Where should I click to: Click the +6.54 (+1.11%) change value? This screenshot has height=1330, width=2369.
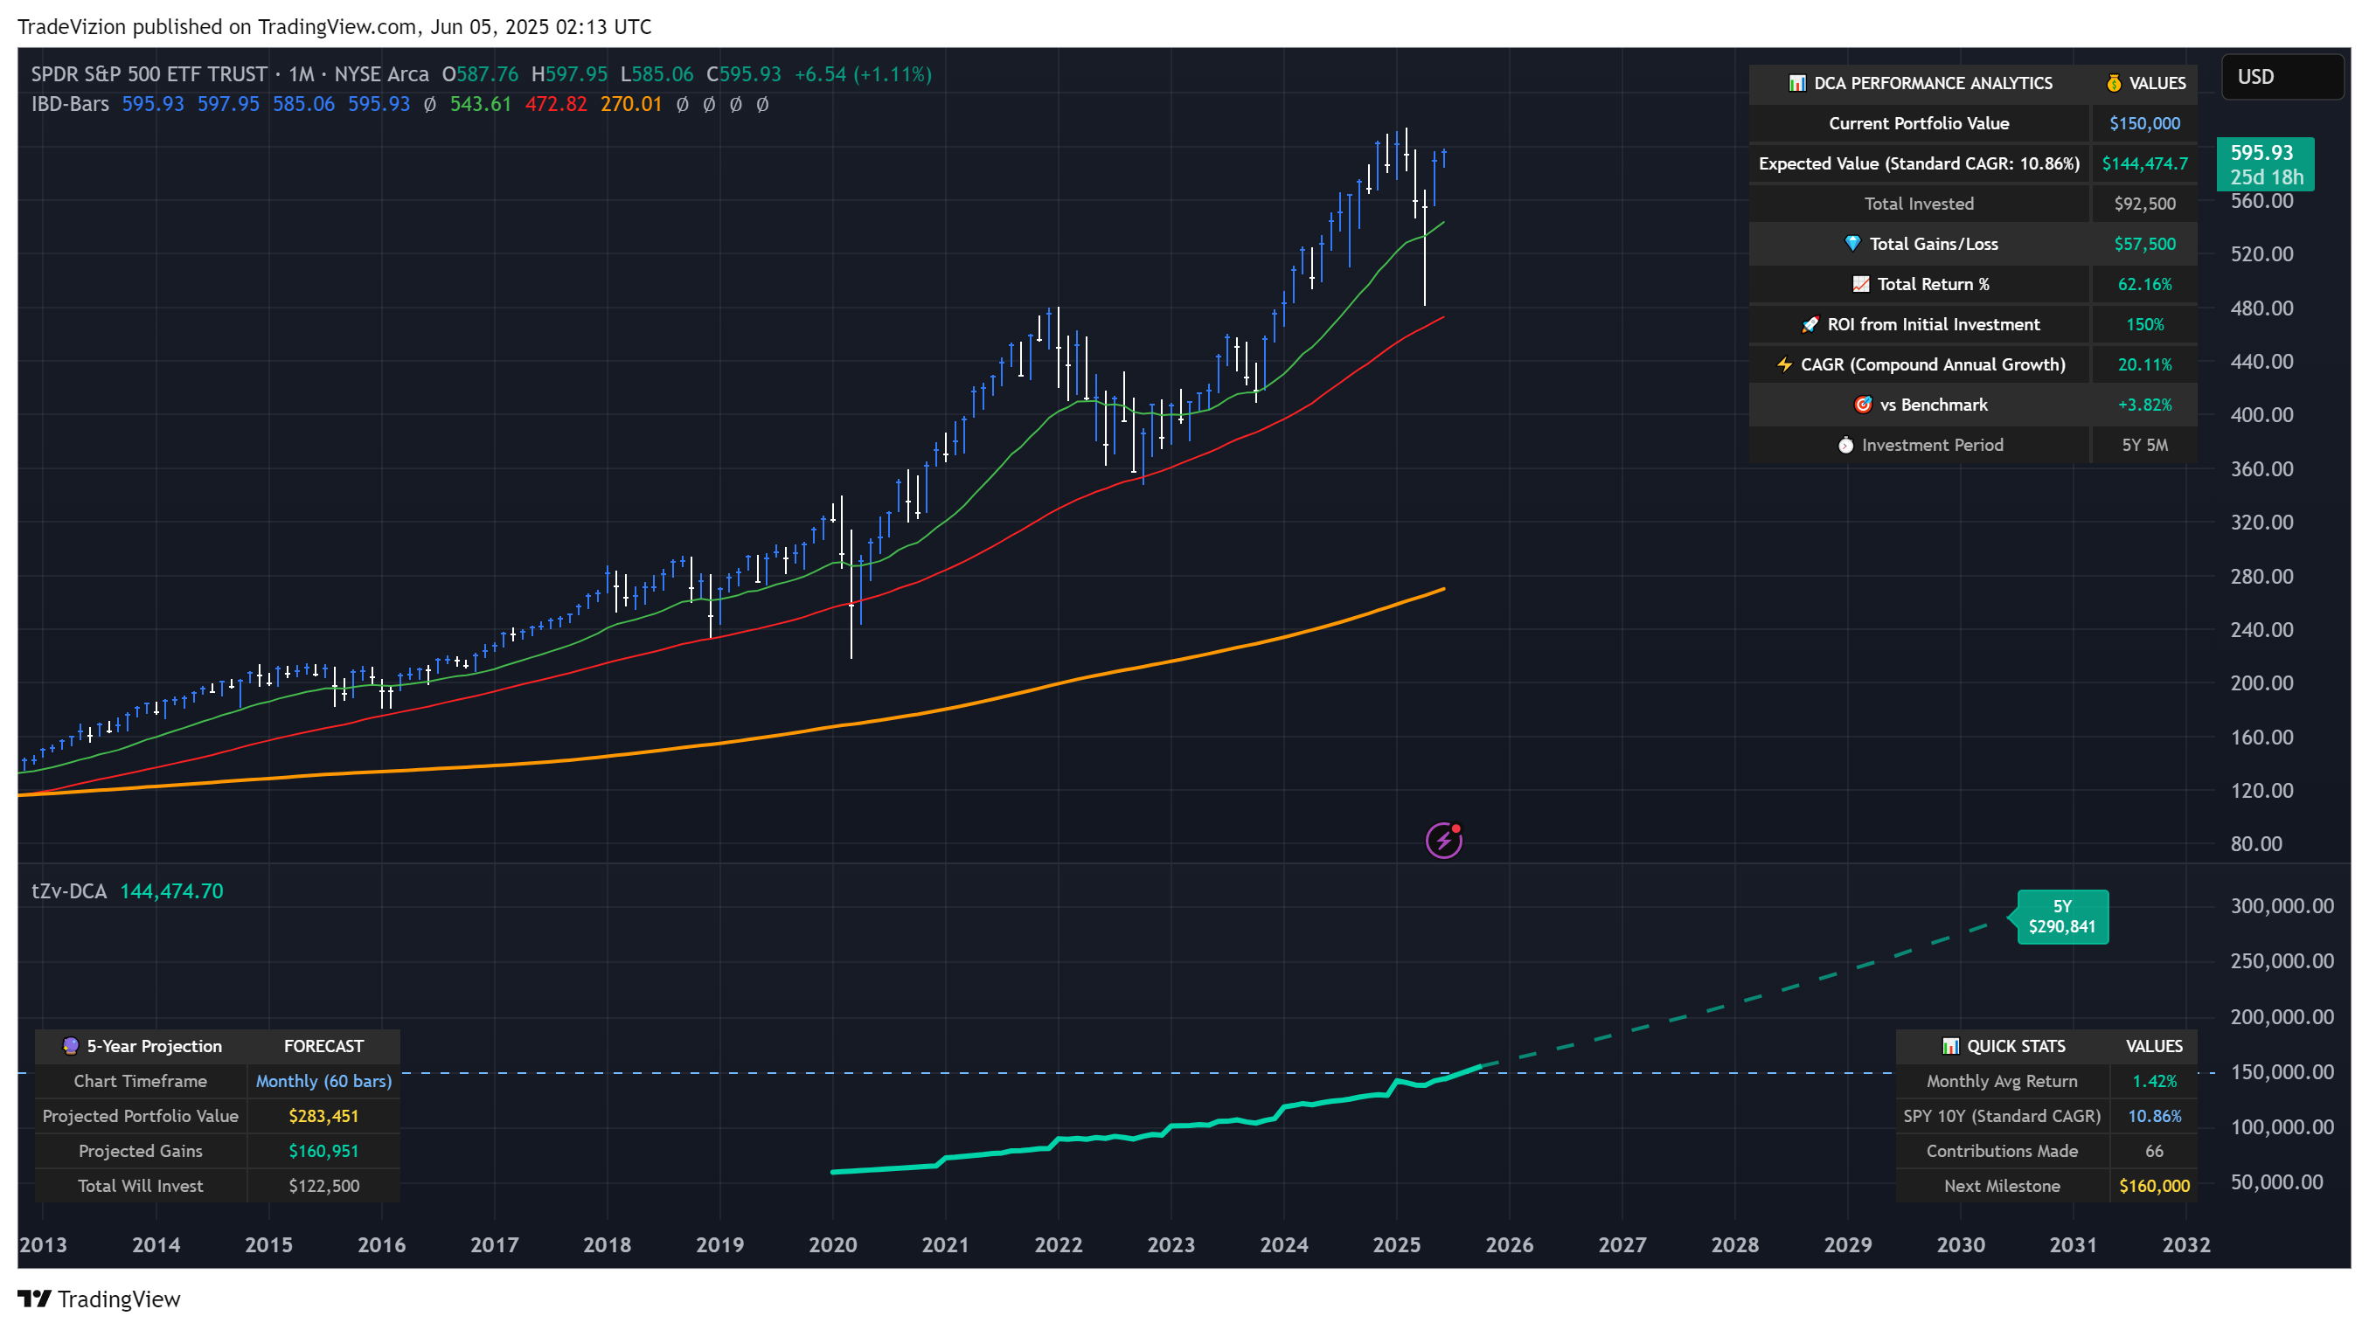tap(863, 74)
